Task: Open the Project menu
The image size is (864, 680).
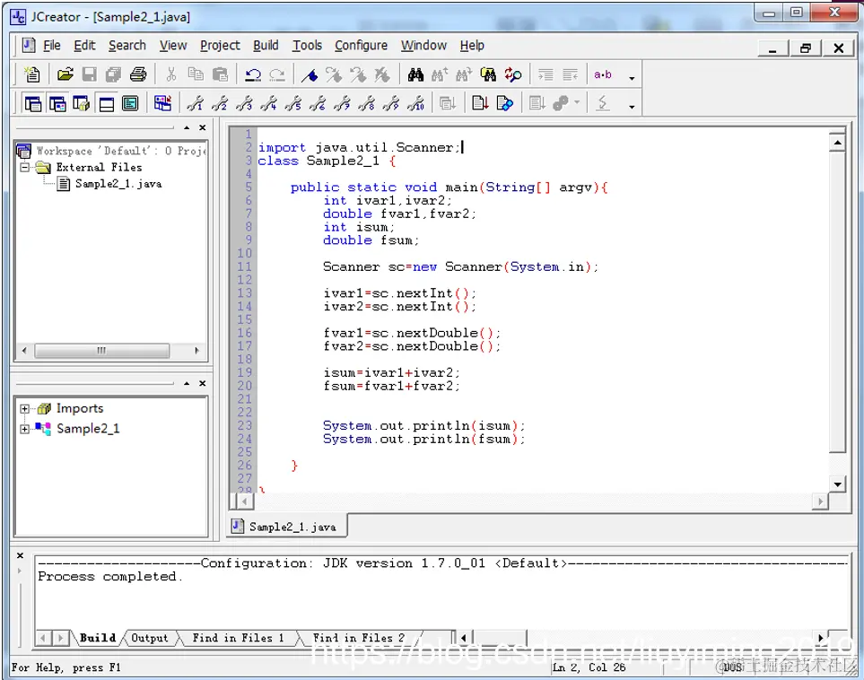Action: click(x=220, y=46)
